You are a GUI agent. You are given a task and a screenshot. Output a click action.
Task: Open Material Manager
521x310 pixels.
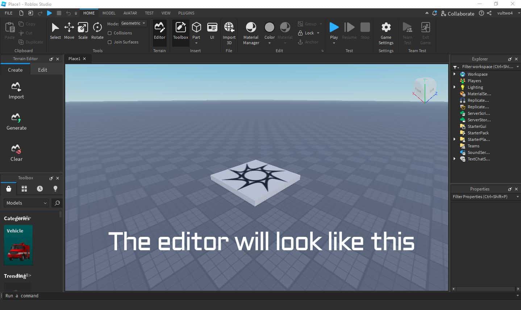tap(251, 33)
